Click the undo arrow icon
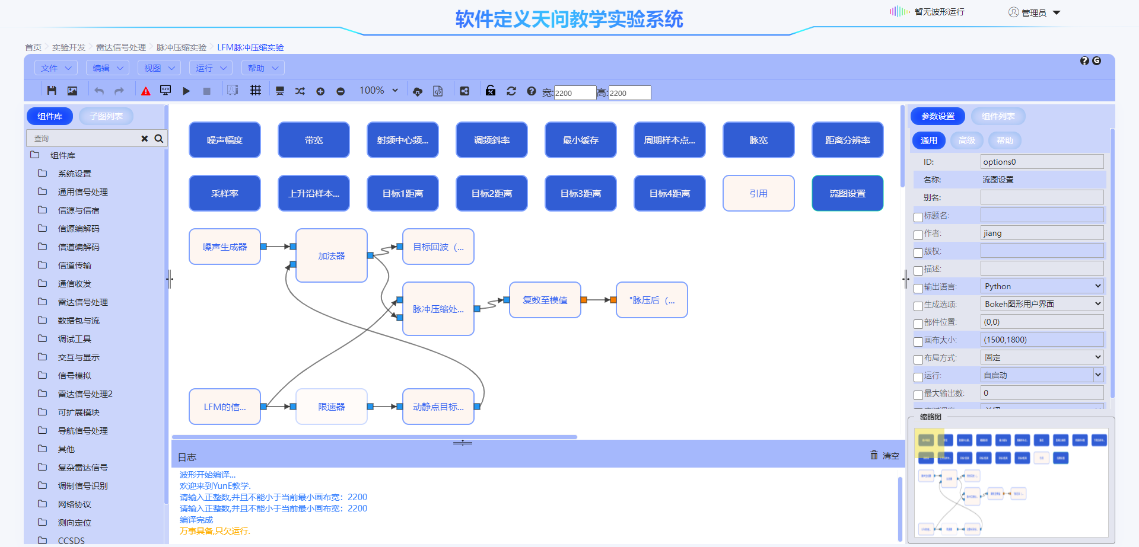Screen dimensions: 1139x547 [99, 91]
